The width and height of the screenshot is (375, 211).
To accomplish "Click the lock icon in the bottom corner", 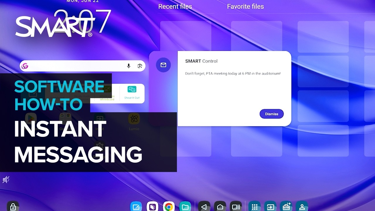I will coord(13,206).
